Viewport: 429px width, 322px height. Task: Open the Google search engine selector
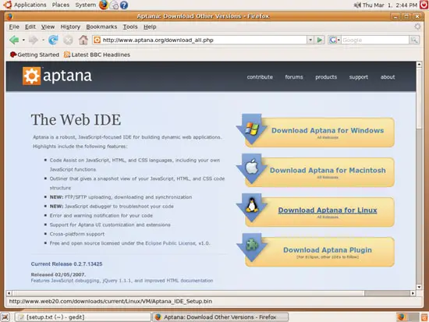point(335,41)
